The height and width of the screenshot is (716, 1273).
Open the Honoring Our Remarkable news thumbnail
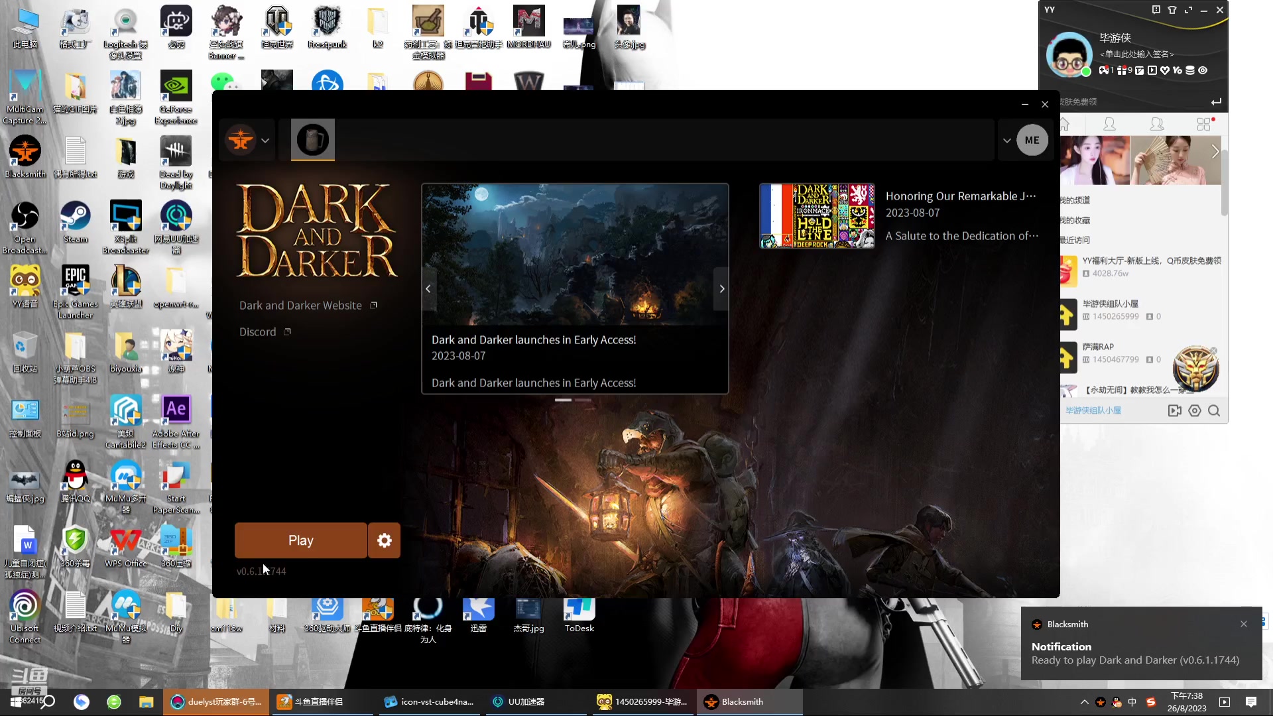point(817,216)
